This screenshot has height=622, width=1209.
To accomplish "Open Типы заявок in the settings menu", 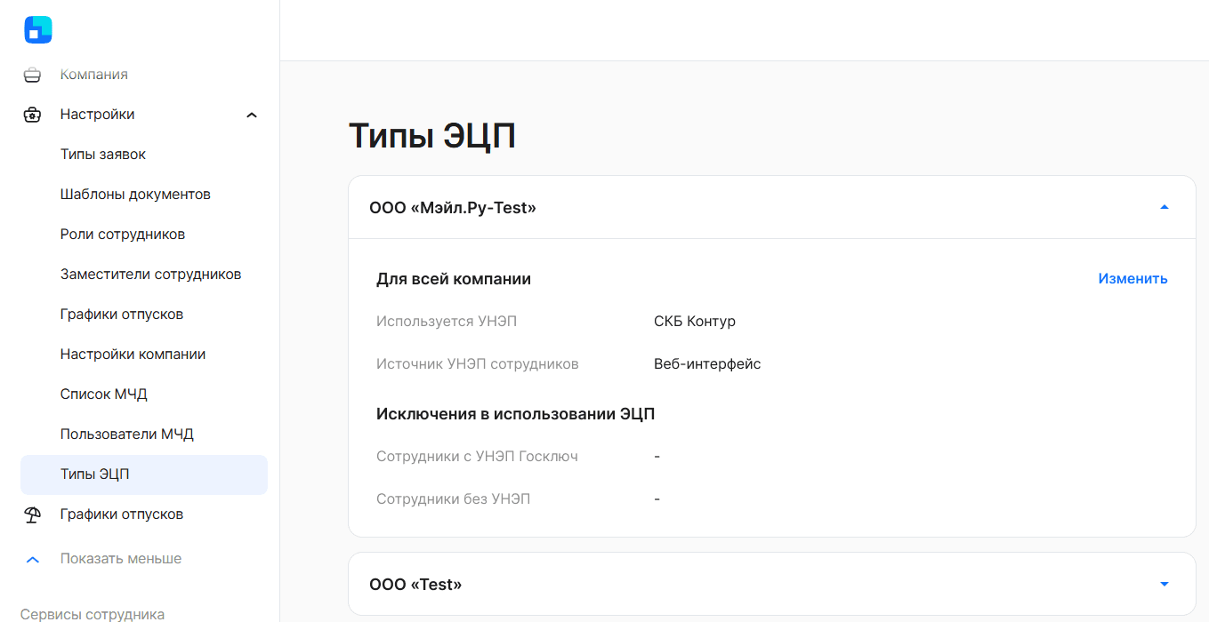I will pyautogui.click(x=103, y=155).
